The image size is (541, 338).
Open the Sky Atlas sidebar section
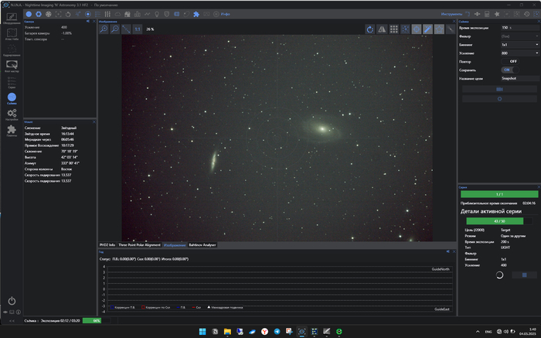pyautogui.click(x=12, y=33)
